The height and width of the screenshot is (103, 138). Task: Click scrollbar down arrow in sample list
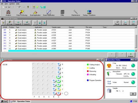tap(136, 51)
